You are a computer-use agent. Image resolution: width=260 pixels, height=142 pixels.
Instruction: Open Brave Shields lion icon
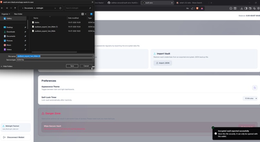(197, 8)
